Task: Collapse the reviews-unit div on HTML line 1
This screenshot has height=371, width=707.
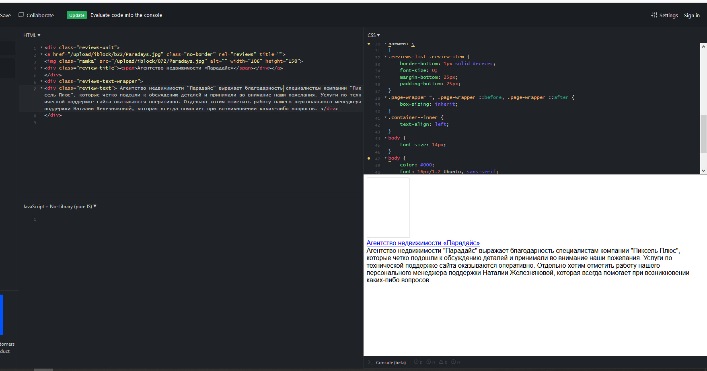Action: [41, 47]
